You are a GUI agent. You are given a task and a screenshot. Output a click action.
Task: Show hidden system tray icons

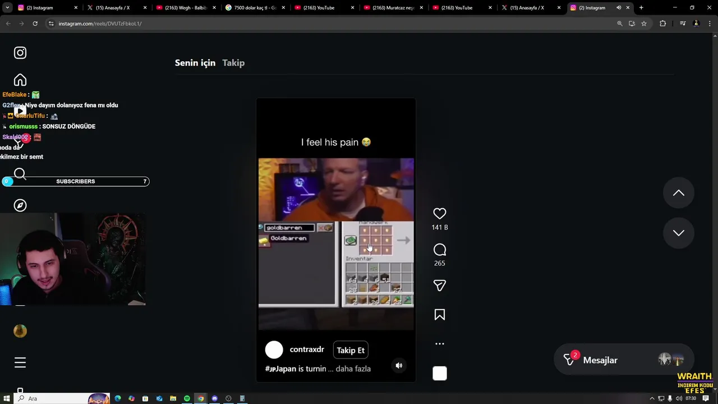(x=652, y=398)
